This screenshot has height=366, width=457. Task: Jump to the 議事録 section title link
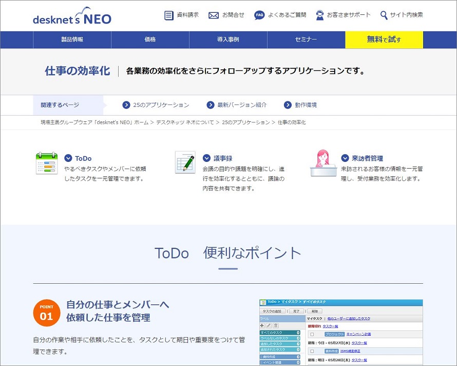[x=223, y=158]
